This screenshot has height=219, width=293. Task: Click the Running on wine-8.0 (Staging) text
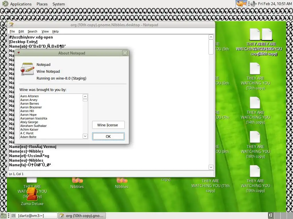tap(61, 78)
